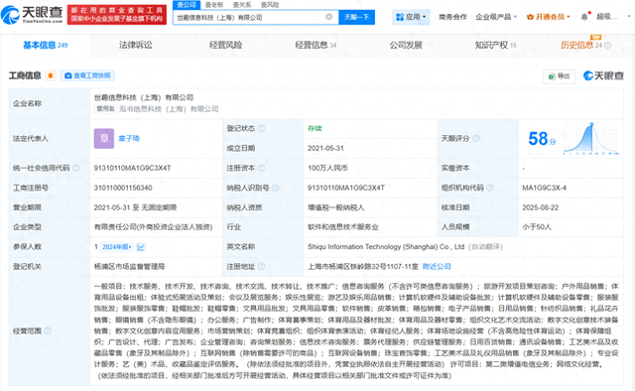This screenshot has width=635, height=391.
Task: Click the orange alert icon beside 工商信息
Action: pyautogui.click(x=51, y=75)
